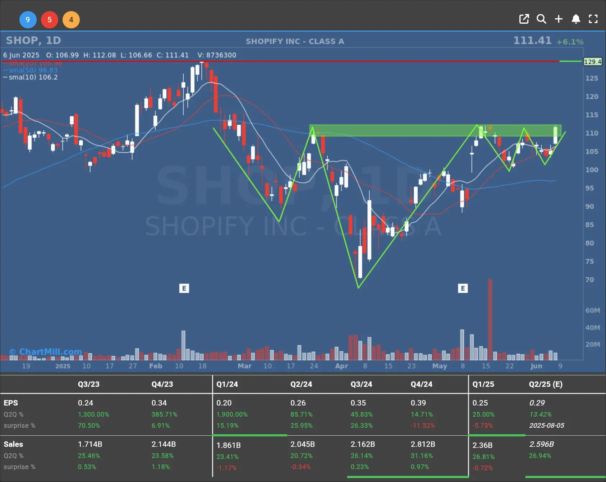Select the 1,900.00% EPS growth value
This screenshot has width=606, height=482.
pyautogui.click(x=232, y=414)
